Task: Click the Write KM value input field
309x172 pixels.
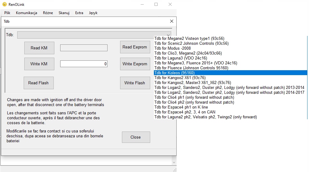Action: click(84, 64)
